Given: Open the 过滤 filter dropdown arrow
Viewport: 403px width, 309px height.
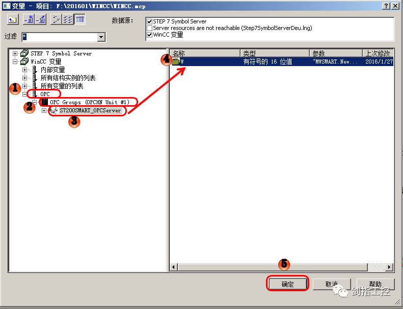Looking at the screenshot, I should (x=101, y=37).
